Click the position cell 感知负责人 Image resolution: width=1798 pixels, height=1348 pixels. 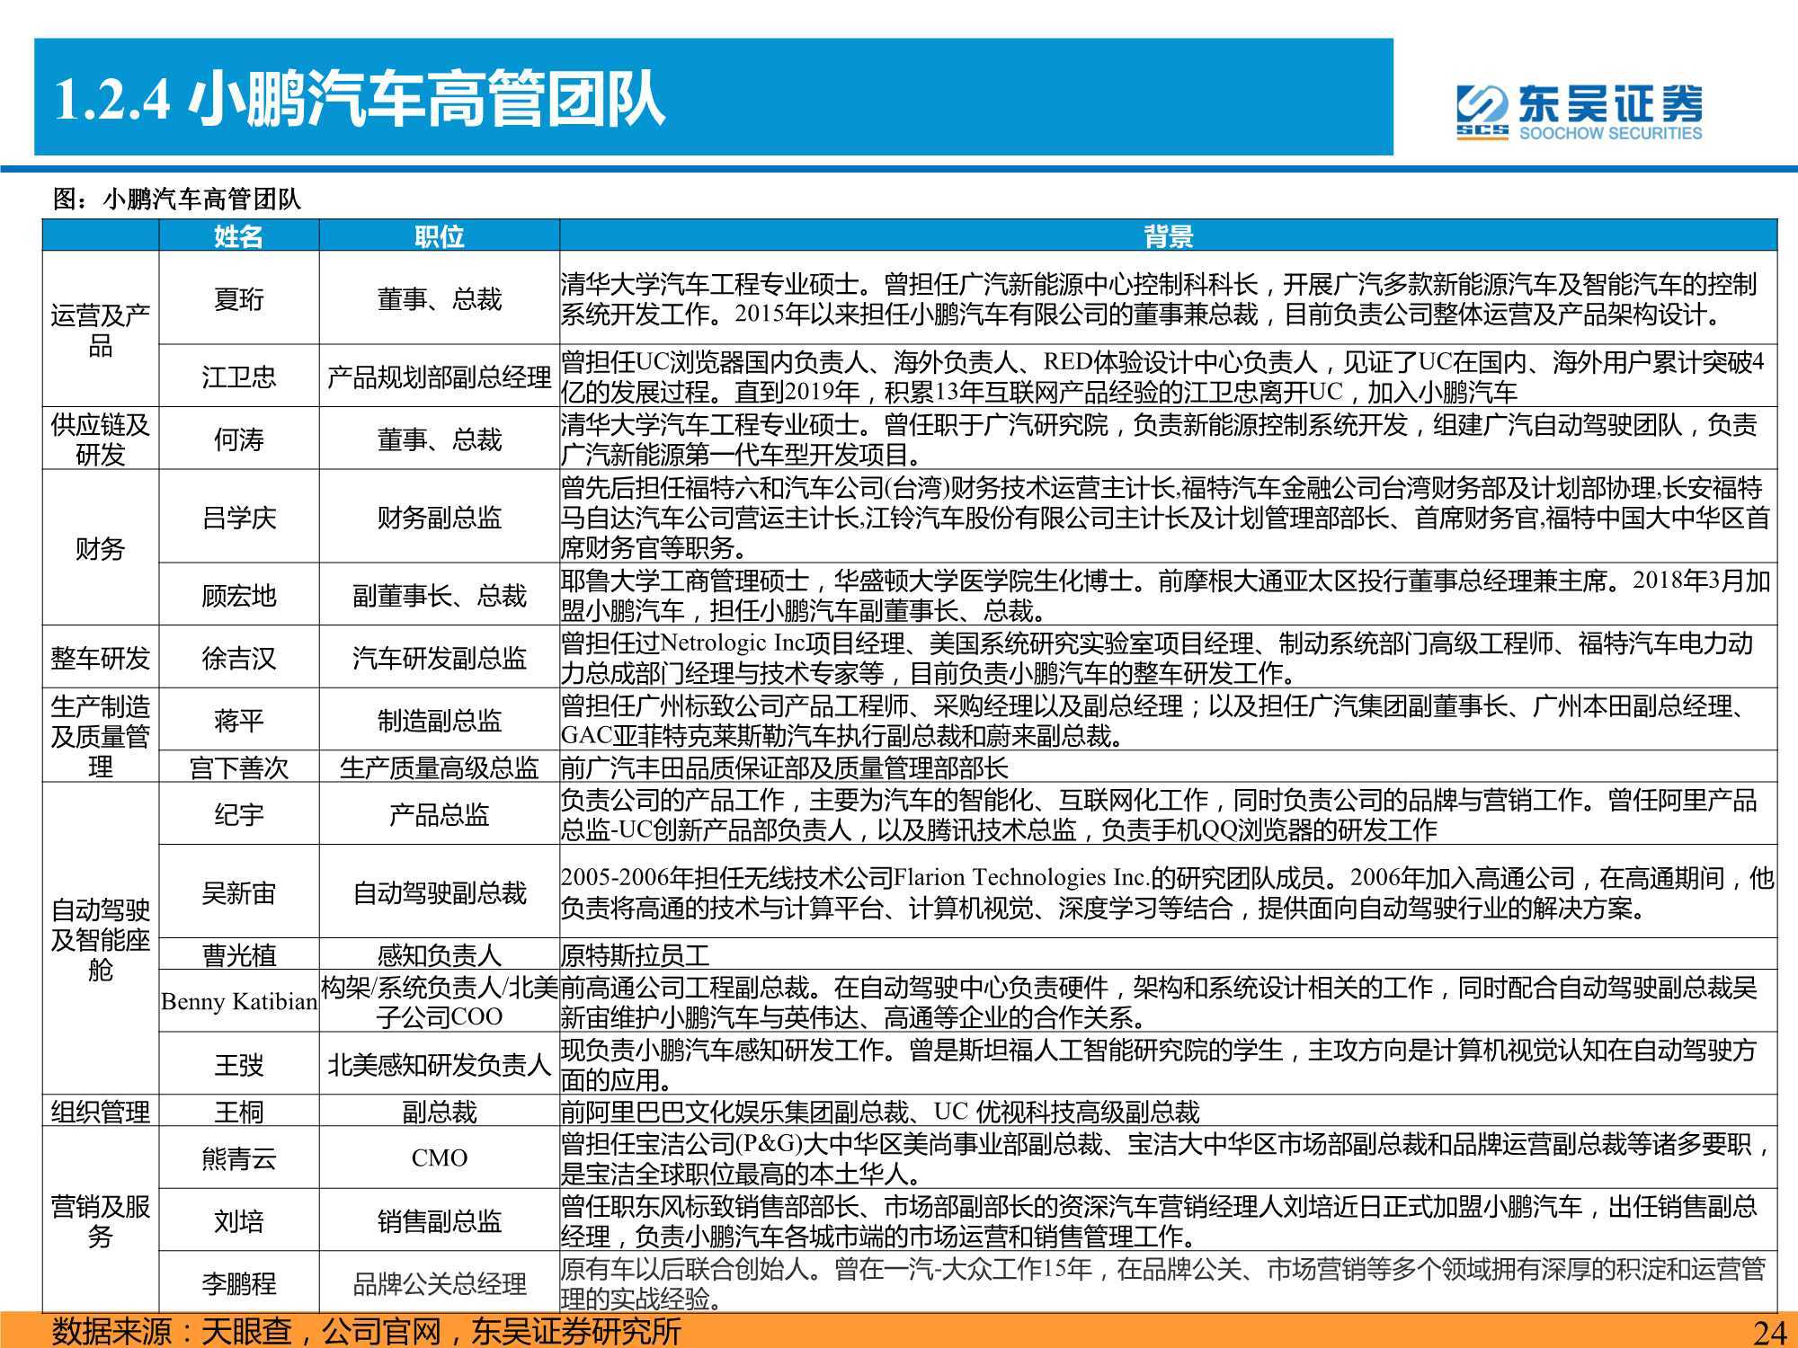coord(439,954)
